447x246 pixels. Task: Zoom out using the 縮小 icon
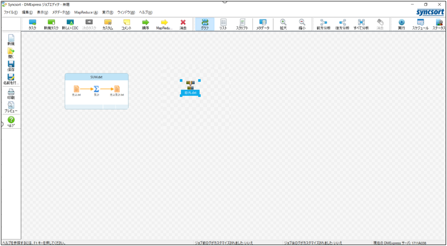click(302, 24)
